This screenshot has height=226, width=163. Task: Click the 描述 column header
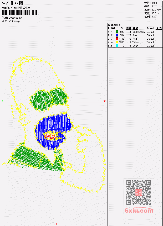(135, 28)
